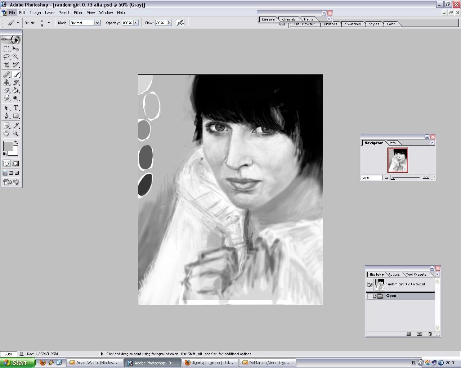Open History panel flyout menu
Viewport: 461px width, 368px height.
tap(437, 274)
